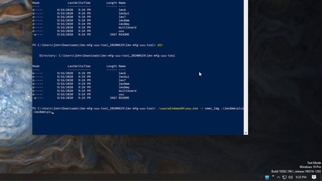Click multiboard in the listing below the Directory line
322x181 pixels.
(x=127, y=90)
